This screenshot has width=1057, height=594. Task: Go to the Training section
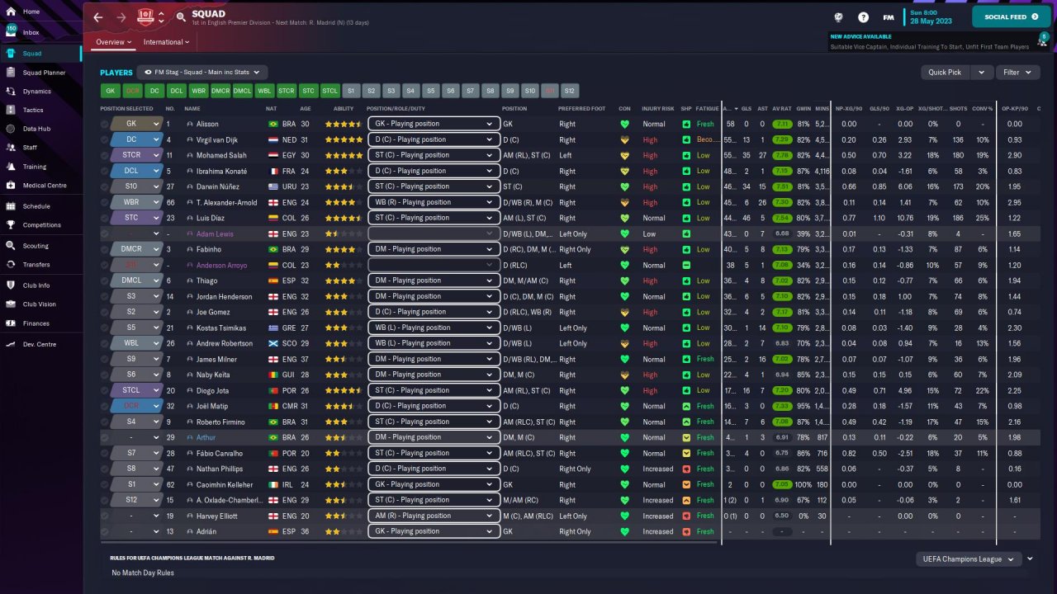41,166
